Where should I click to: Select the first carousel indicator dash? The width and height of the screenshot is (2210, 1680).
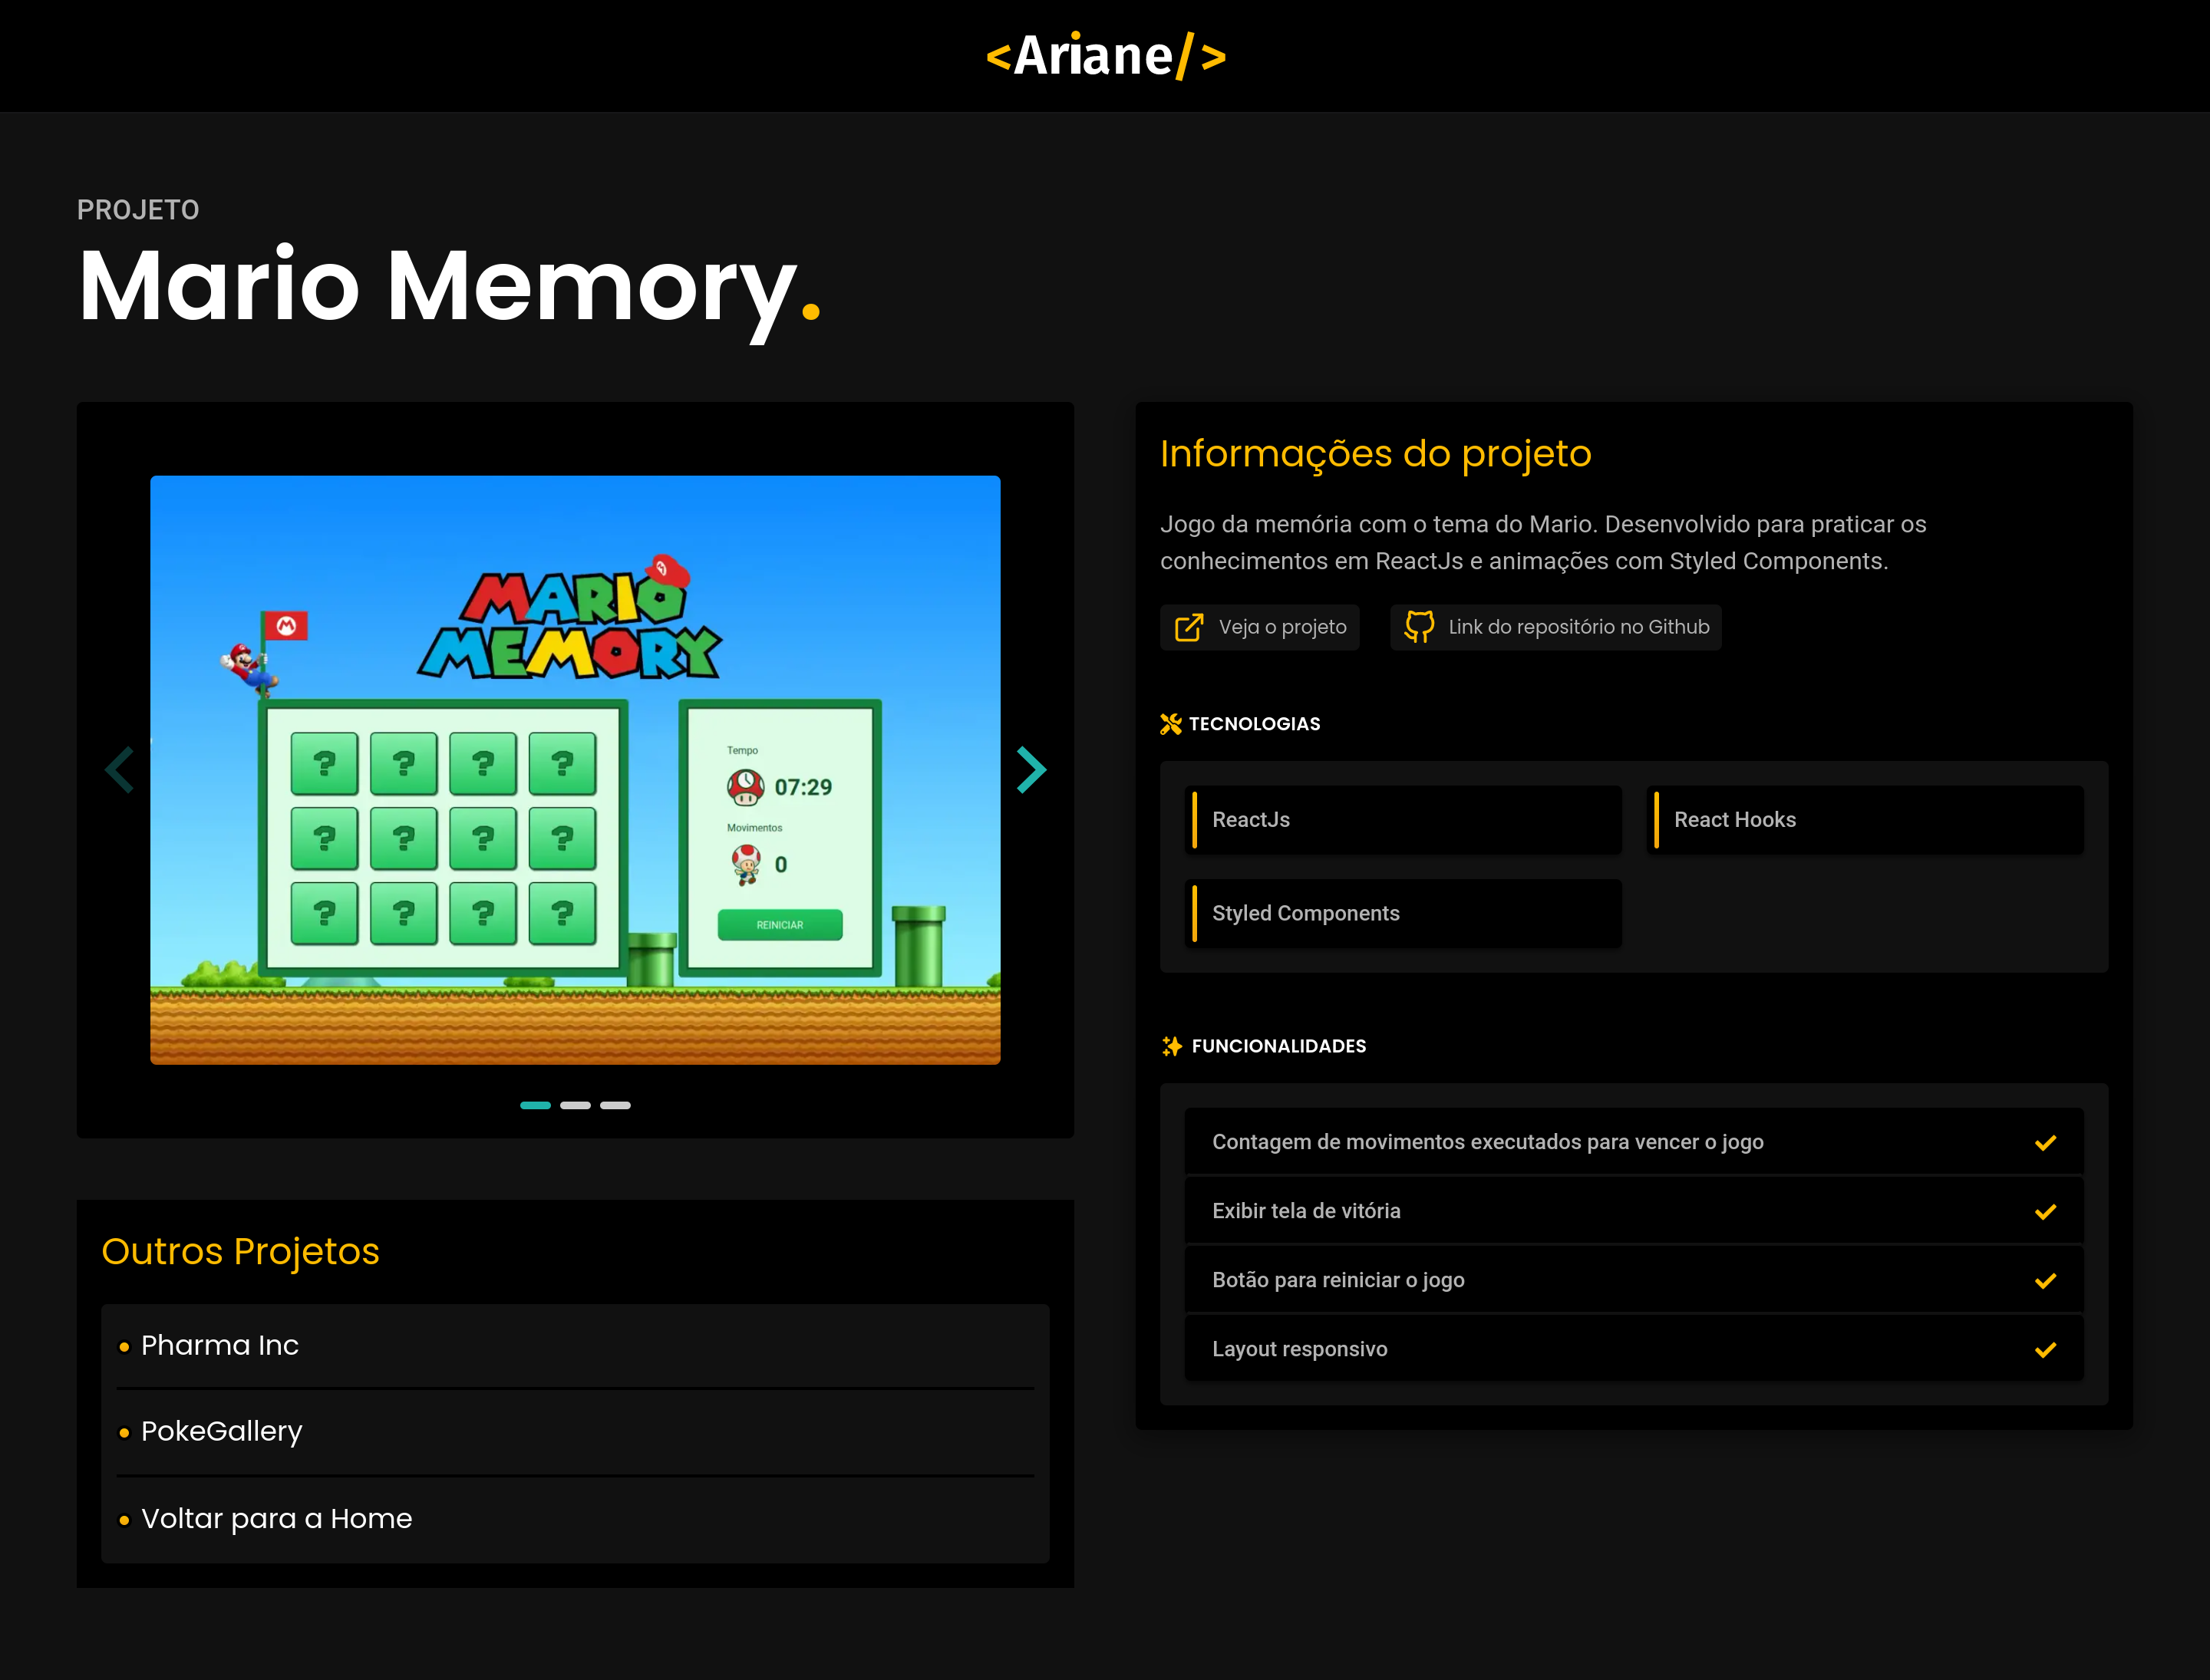(x=536, y=1105)
